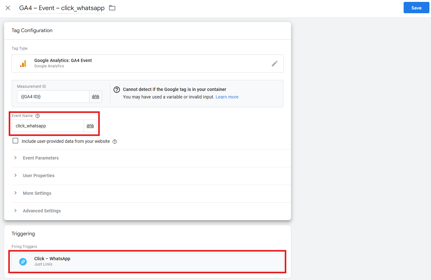Click the Cannot detect Google tag message

point(175,89)
